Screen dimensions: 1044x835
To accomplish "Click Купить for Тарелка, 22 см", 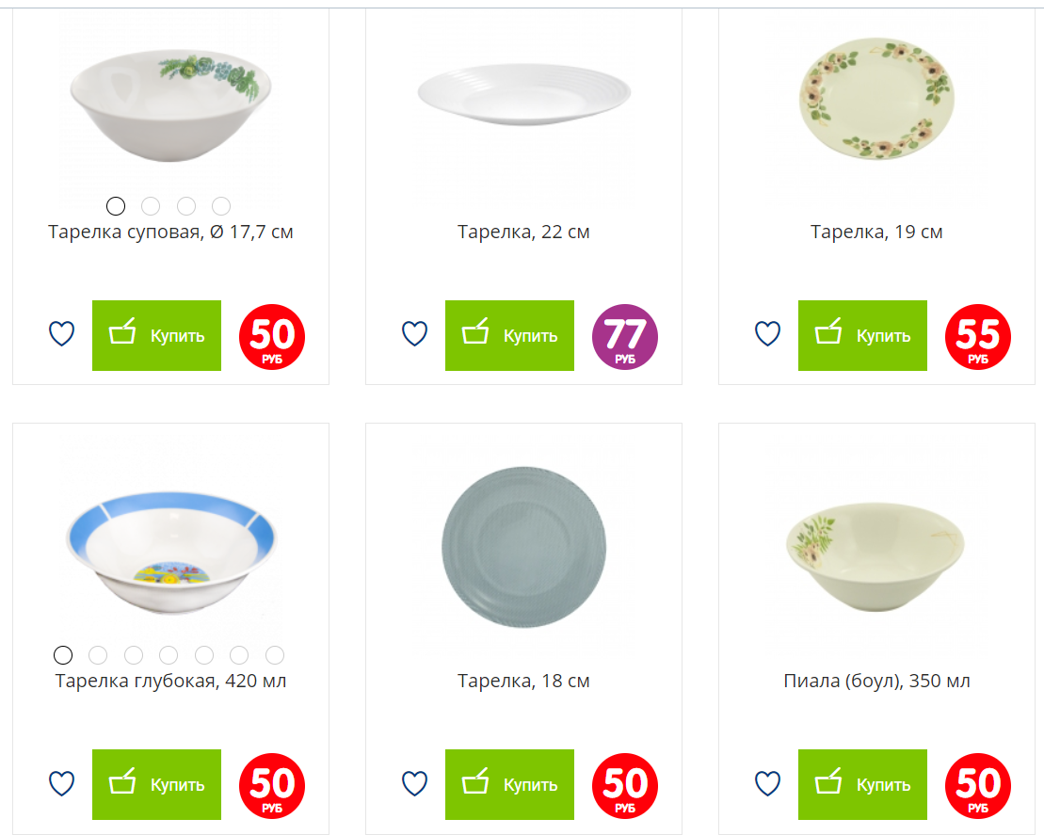I will point(509,335).
